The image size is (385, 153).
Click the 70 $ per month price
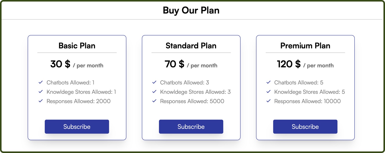point(191,64)
